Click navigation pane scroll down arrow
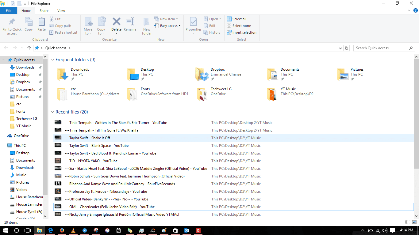Image resolution: width=419 pixels, height=235 pixels. point(45,216)
